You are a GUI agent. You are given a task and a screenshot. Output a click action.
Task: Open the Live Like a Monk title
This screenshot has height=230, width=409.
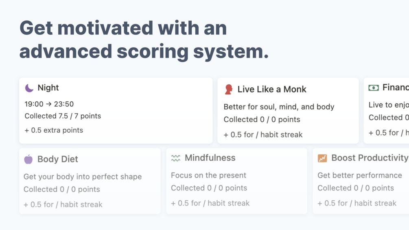[272, 90]
